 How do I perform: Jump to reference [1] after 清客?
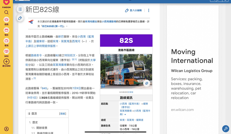35,78
